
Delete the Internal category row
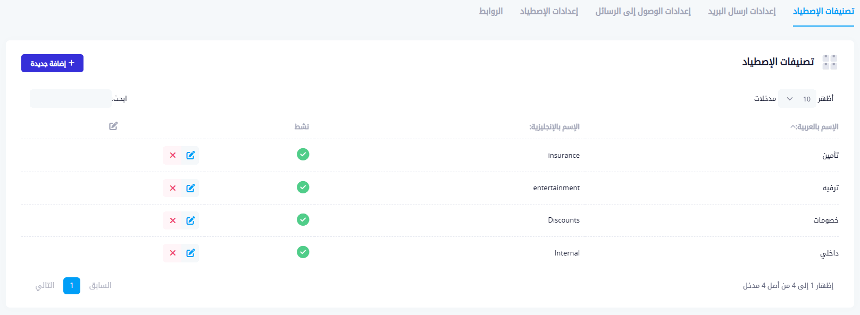(x=173, y=253)
